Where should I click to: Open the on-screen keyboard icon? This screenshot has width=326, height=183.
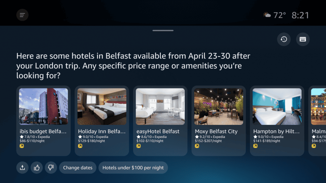click(303, 39)
